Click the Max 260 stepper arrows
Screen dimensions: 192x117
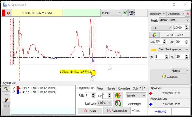pos(186,42)
